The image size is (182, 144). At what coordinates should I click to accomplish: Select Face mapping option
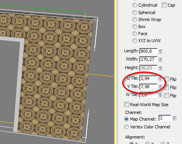135,34
